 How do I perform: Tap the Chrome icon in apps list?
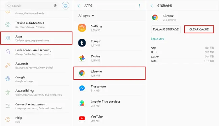point(82,73)
